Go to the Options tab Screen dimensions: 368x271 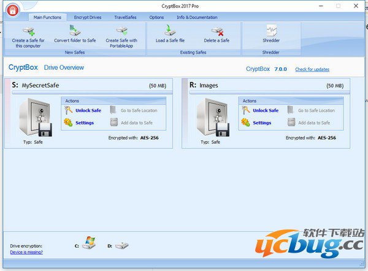[156, 17]
